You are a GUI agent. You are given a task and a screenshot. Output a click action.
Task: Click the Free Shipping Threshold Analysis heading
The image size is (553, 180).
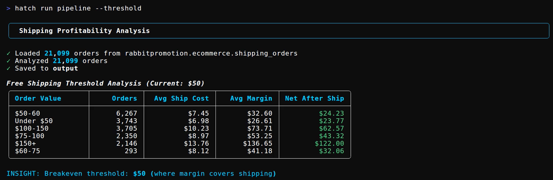pos(74,84)
